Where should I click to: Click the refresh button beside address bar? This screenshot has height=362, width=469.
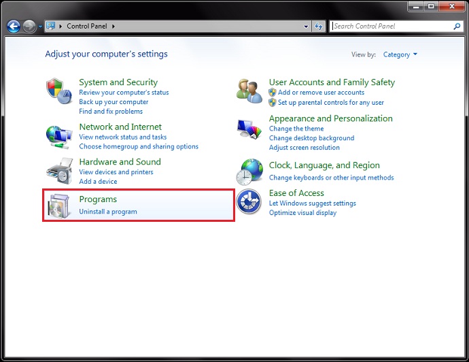tap(319, 27)
